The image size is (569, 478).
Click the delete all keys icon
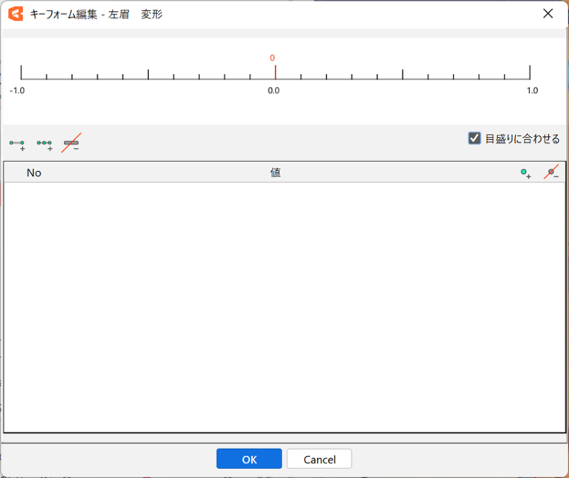71,143
